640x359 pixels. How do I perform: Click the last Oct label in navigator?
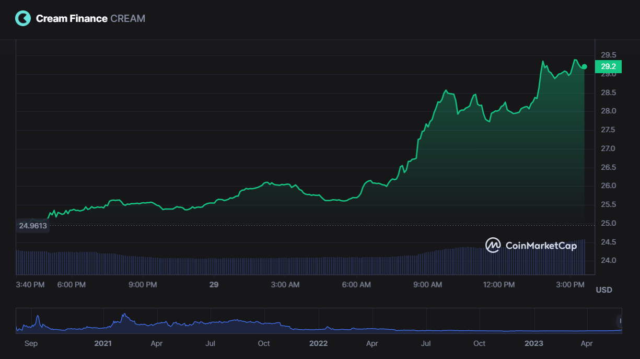click(x=479, y=343)
